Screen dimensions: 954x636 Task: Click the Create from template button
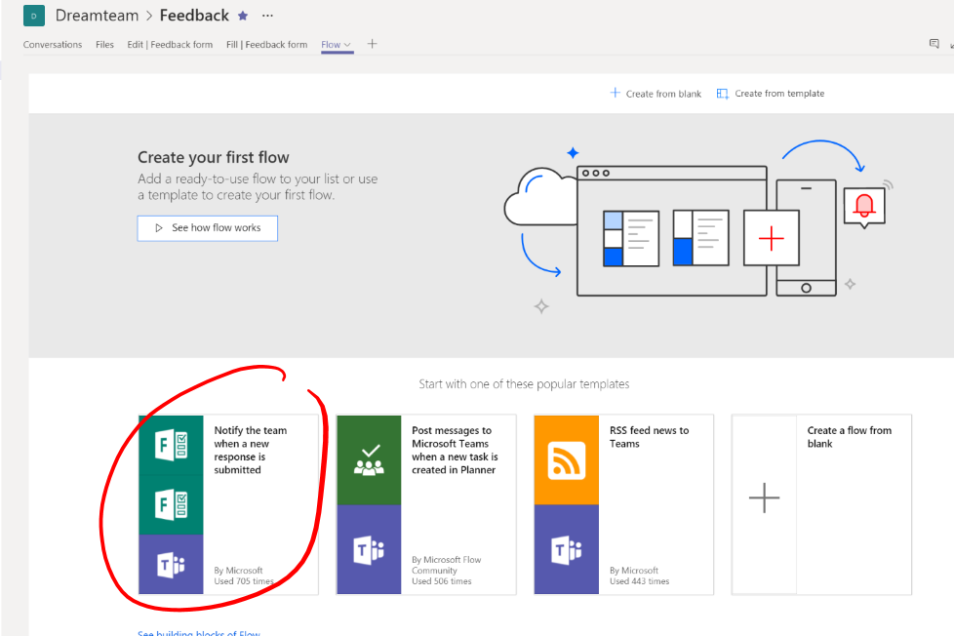771,94
